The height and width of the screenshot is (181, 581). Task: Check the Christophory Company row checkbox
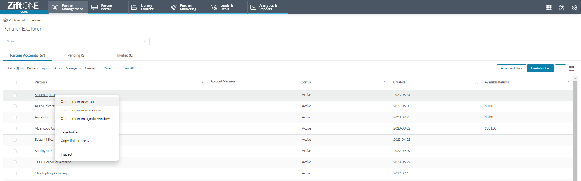click(x=15, y=173)
